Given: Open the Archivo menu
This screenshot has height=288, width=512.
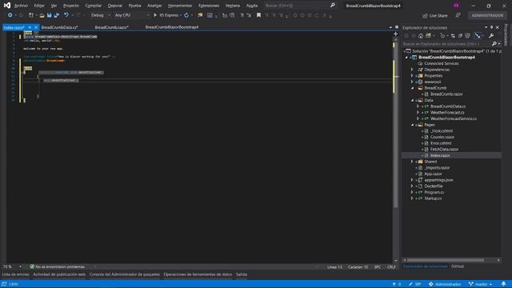Looking at the screenshot, I should pos(21,6).
